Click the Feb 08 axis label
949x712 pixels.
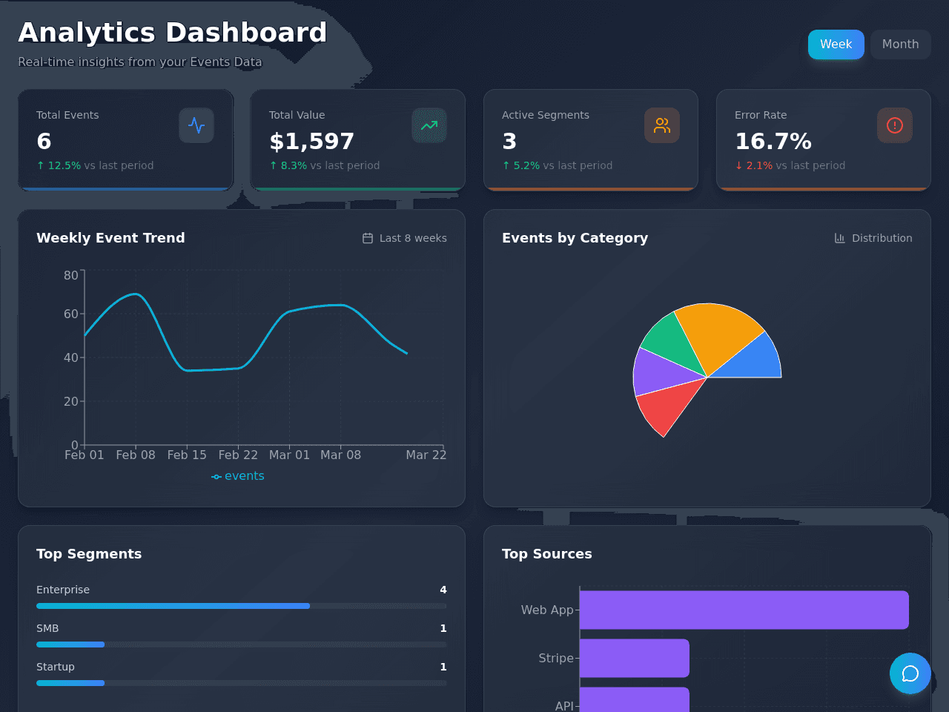pyautogui.click(x=136, y=455)
